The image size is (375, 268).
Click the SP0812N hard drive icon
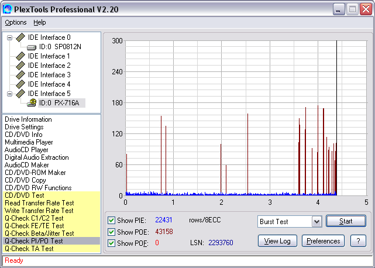click(32, 47)
